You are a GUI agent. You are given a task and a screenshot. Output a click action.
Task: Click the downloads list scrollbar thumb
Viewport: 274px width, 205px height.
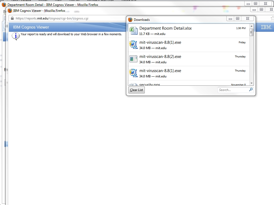251,33
